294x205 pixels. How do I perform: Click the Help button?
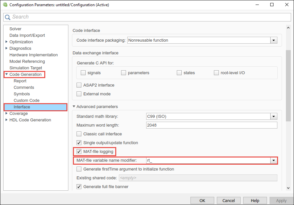pyautogui.click(x=255, y=200)
